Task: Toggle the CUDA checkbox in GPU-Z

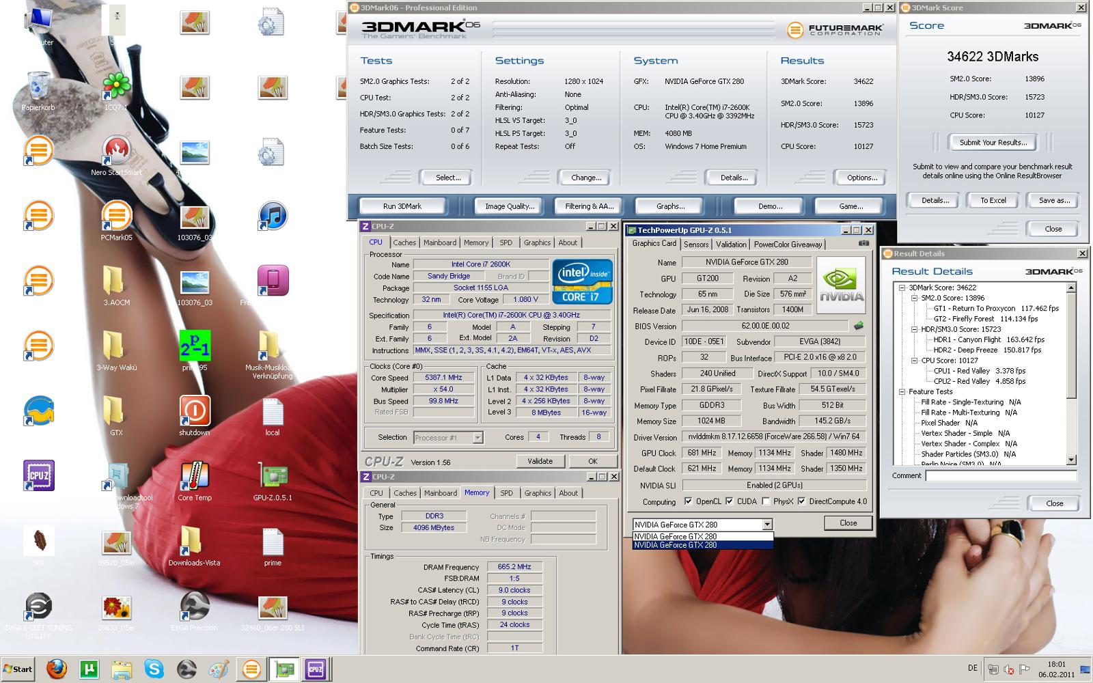Action: pyautogui.click(x=730, y=501)
